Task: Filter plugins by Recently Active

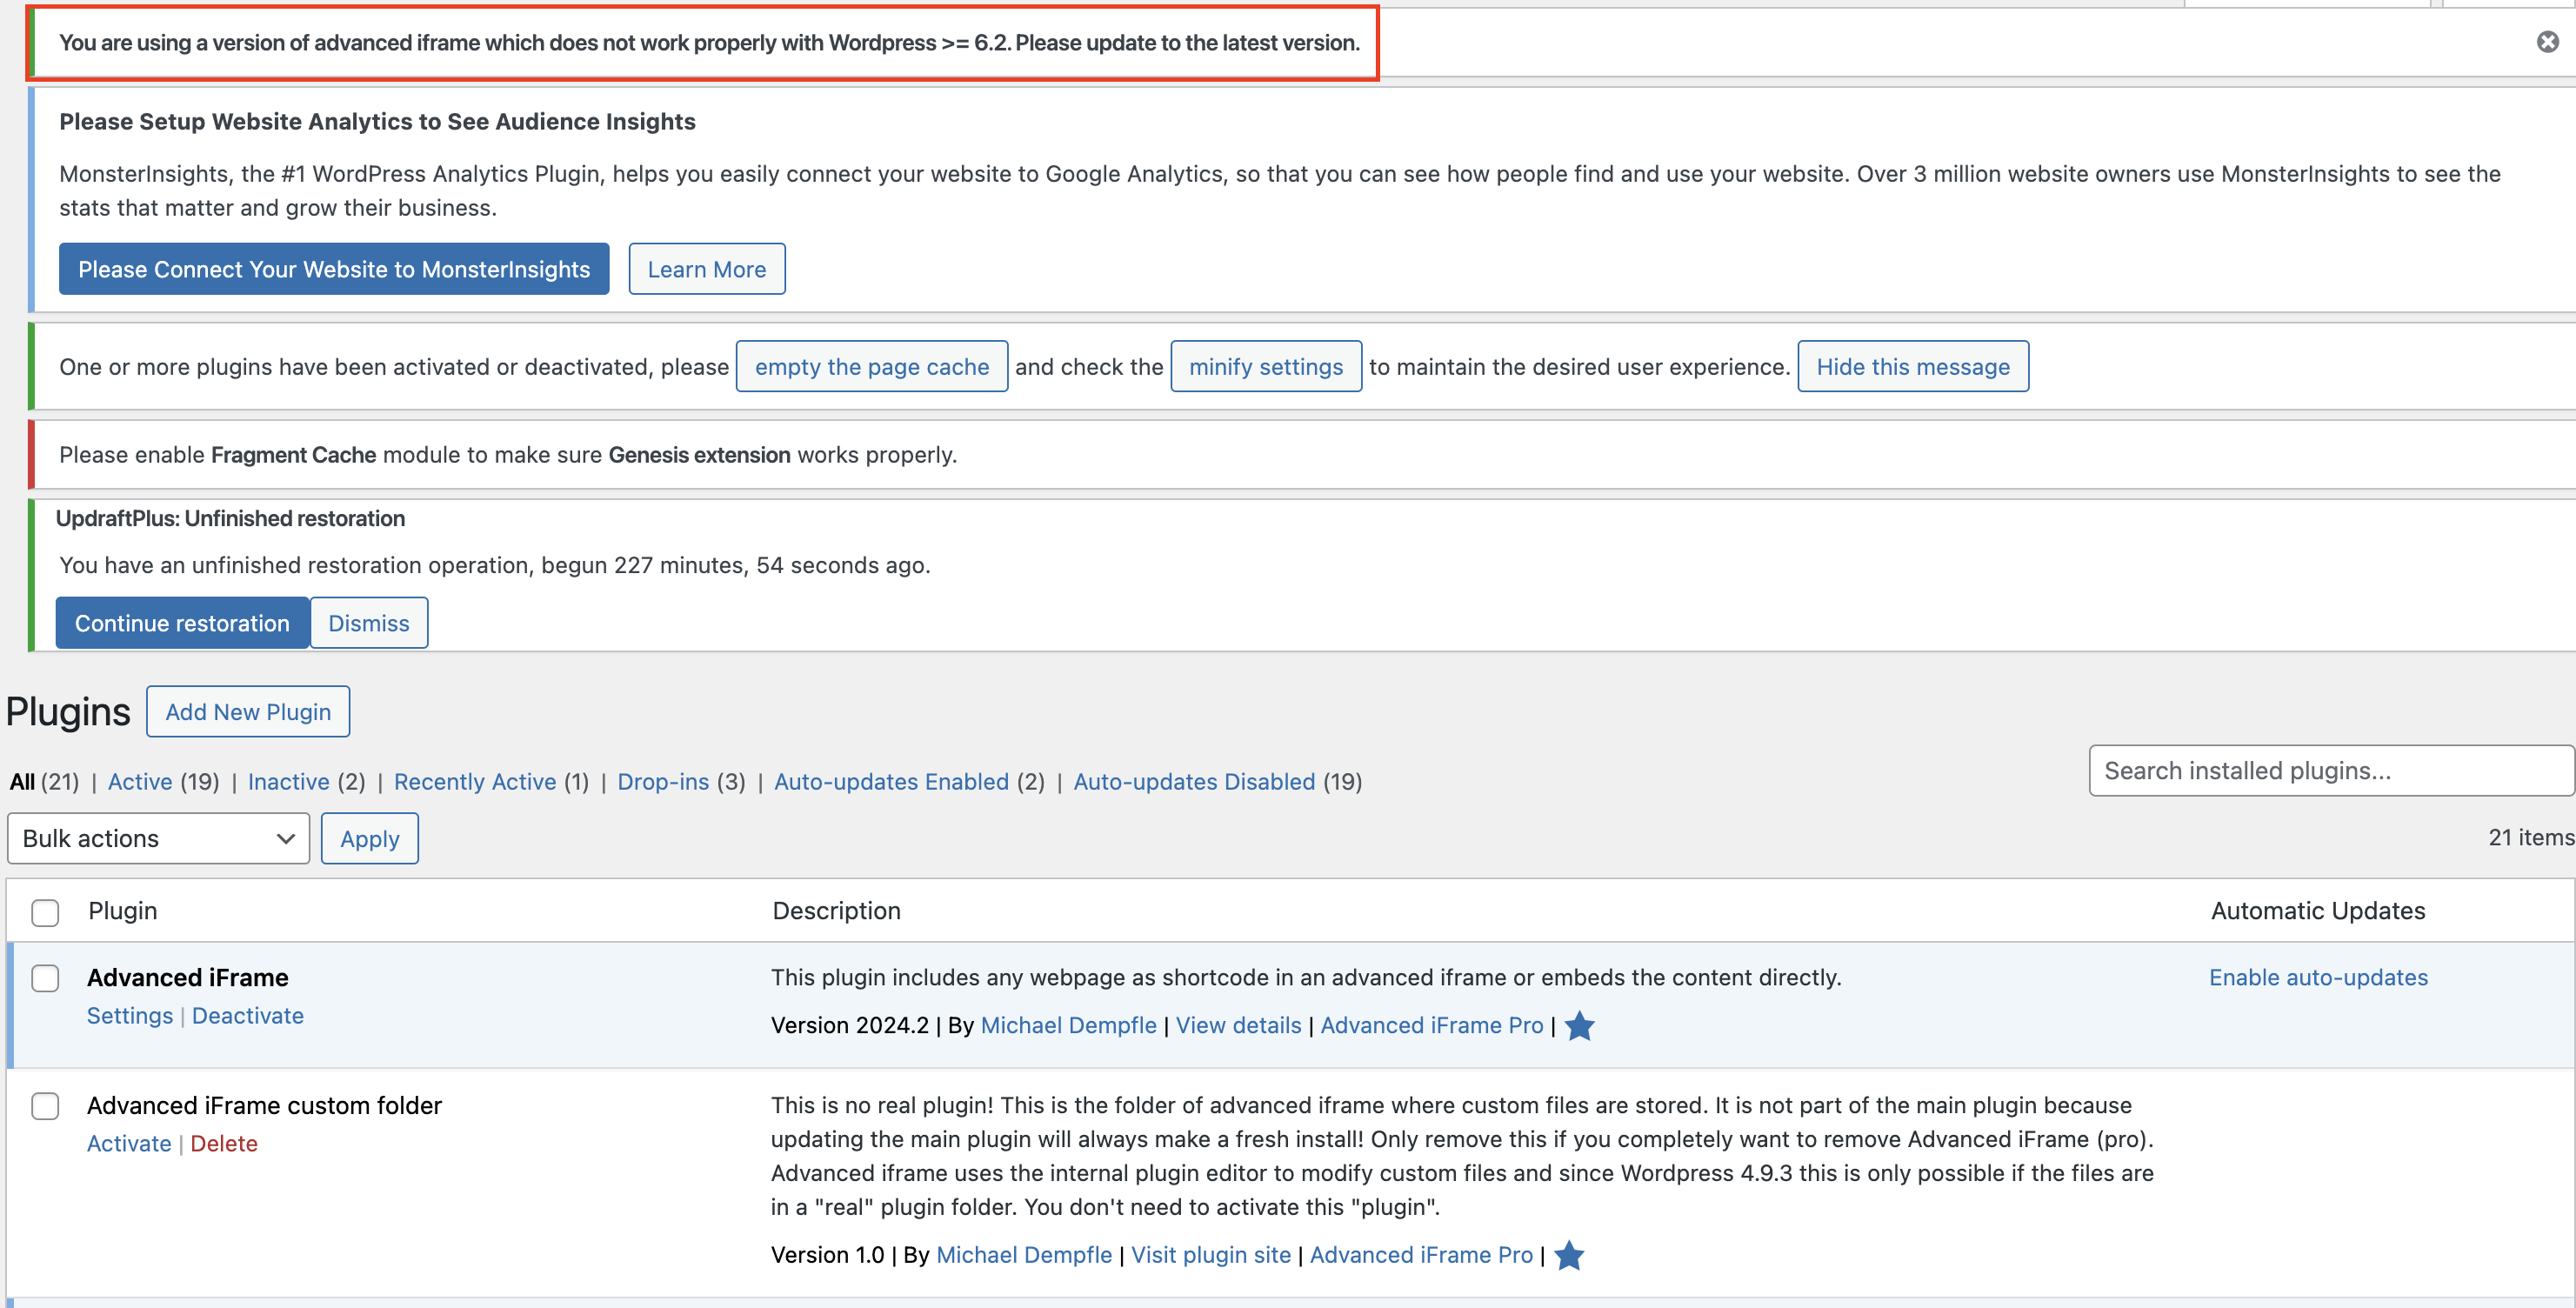Action: (475, 782)
